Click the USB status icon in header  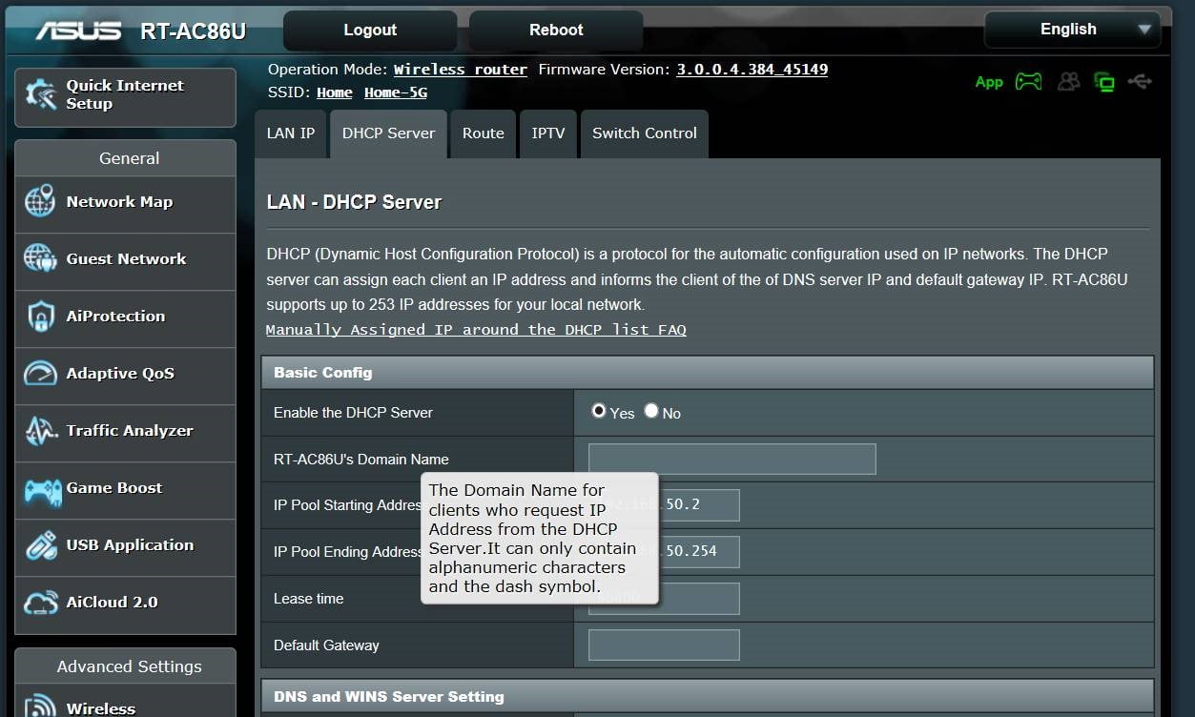tap(1139, 82)
